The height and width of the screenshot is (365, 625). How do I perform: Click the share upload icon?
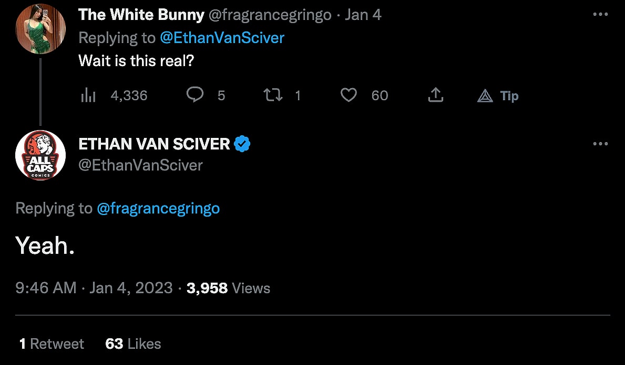435,95
